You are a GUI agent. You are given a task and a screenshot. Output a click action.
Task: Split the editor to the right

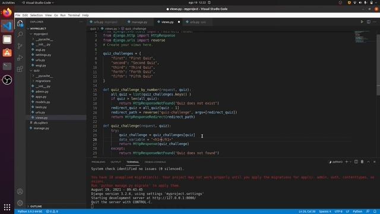368,22
